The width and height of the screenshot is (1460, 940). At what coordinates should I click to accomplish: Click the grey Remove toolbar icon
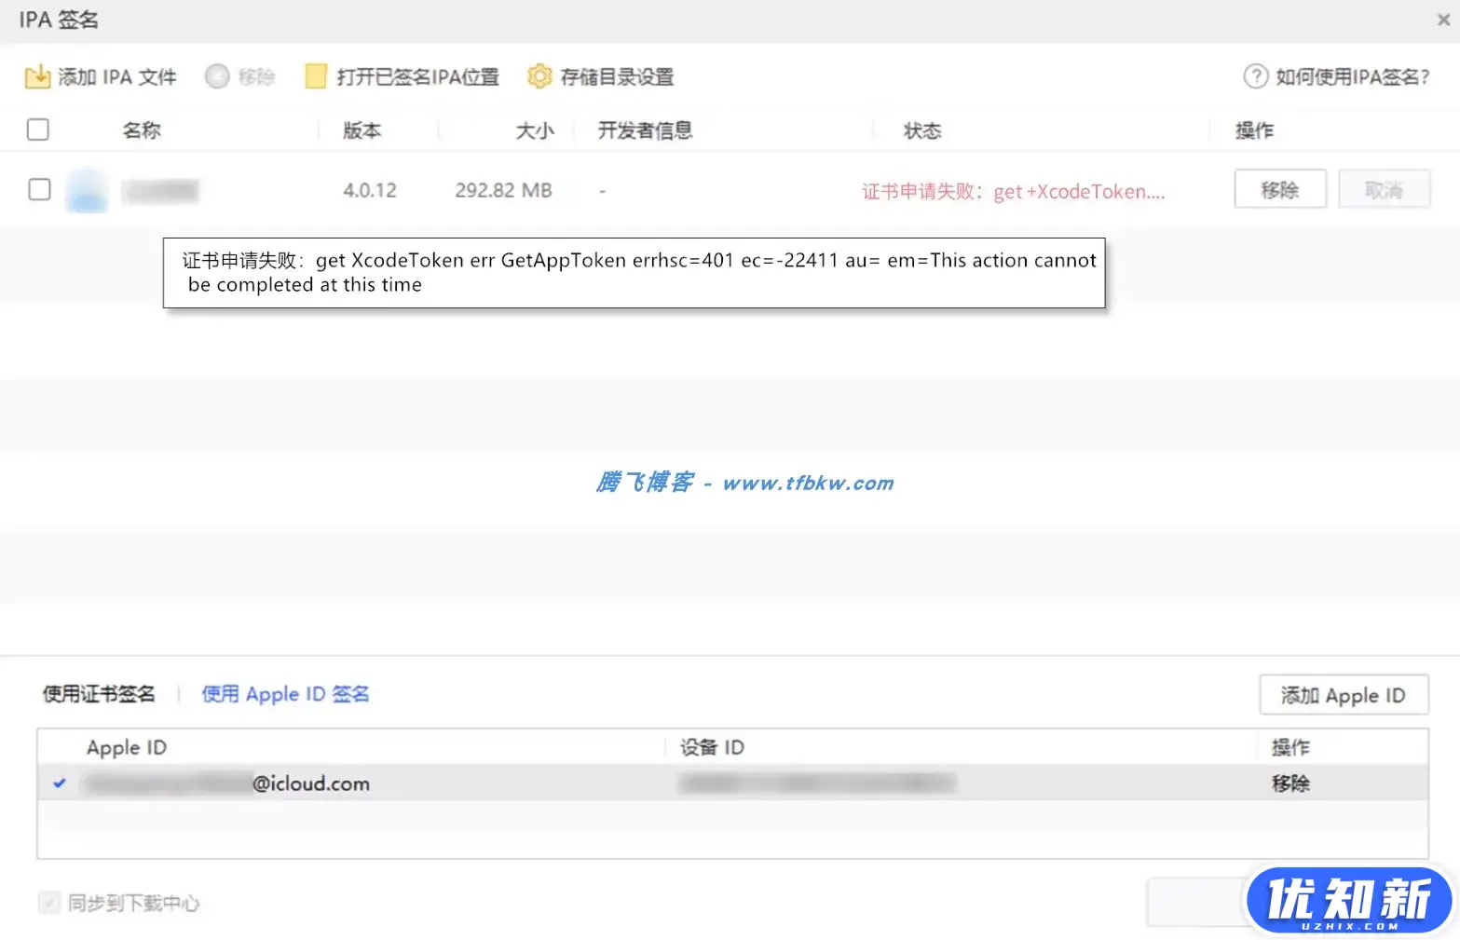pos(217,76)
